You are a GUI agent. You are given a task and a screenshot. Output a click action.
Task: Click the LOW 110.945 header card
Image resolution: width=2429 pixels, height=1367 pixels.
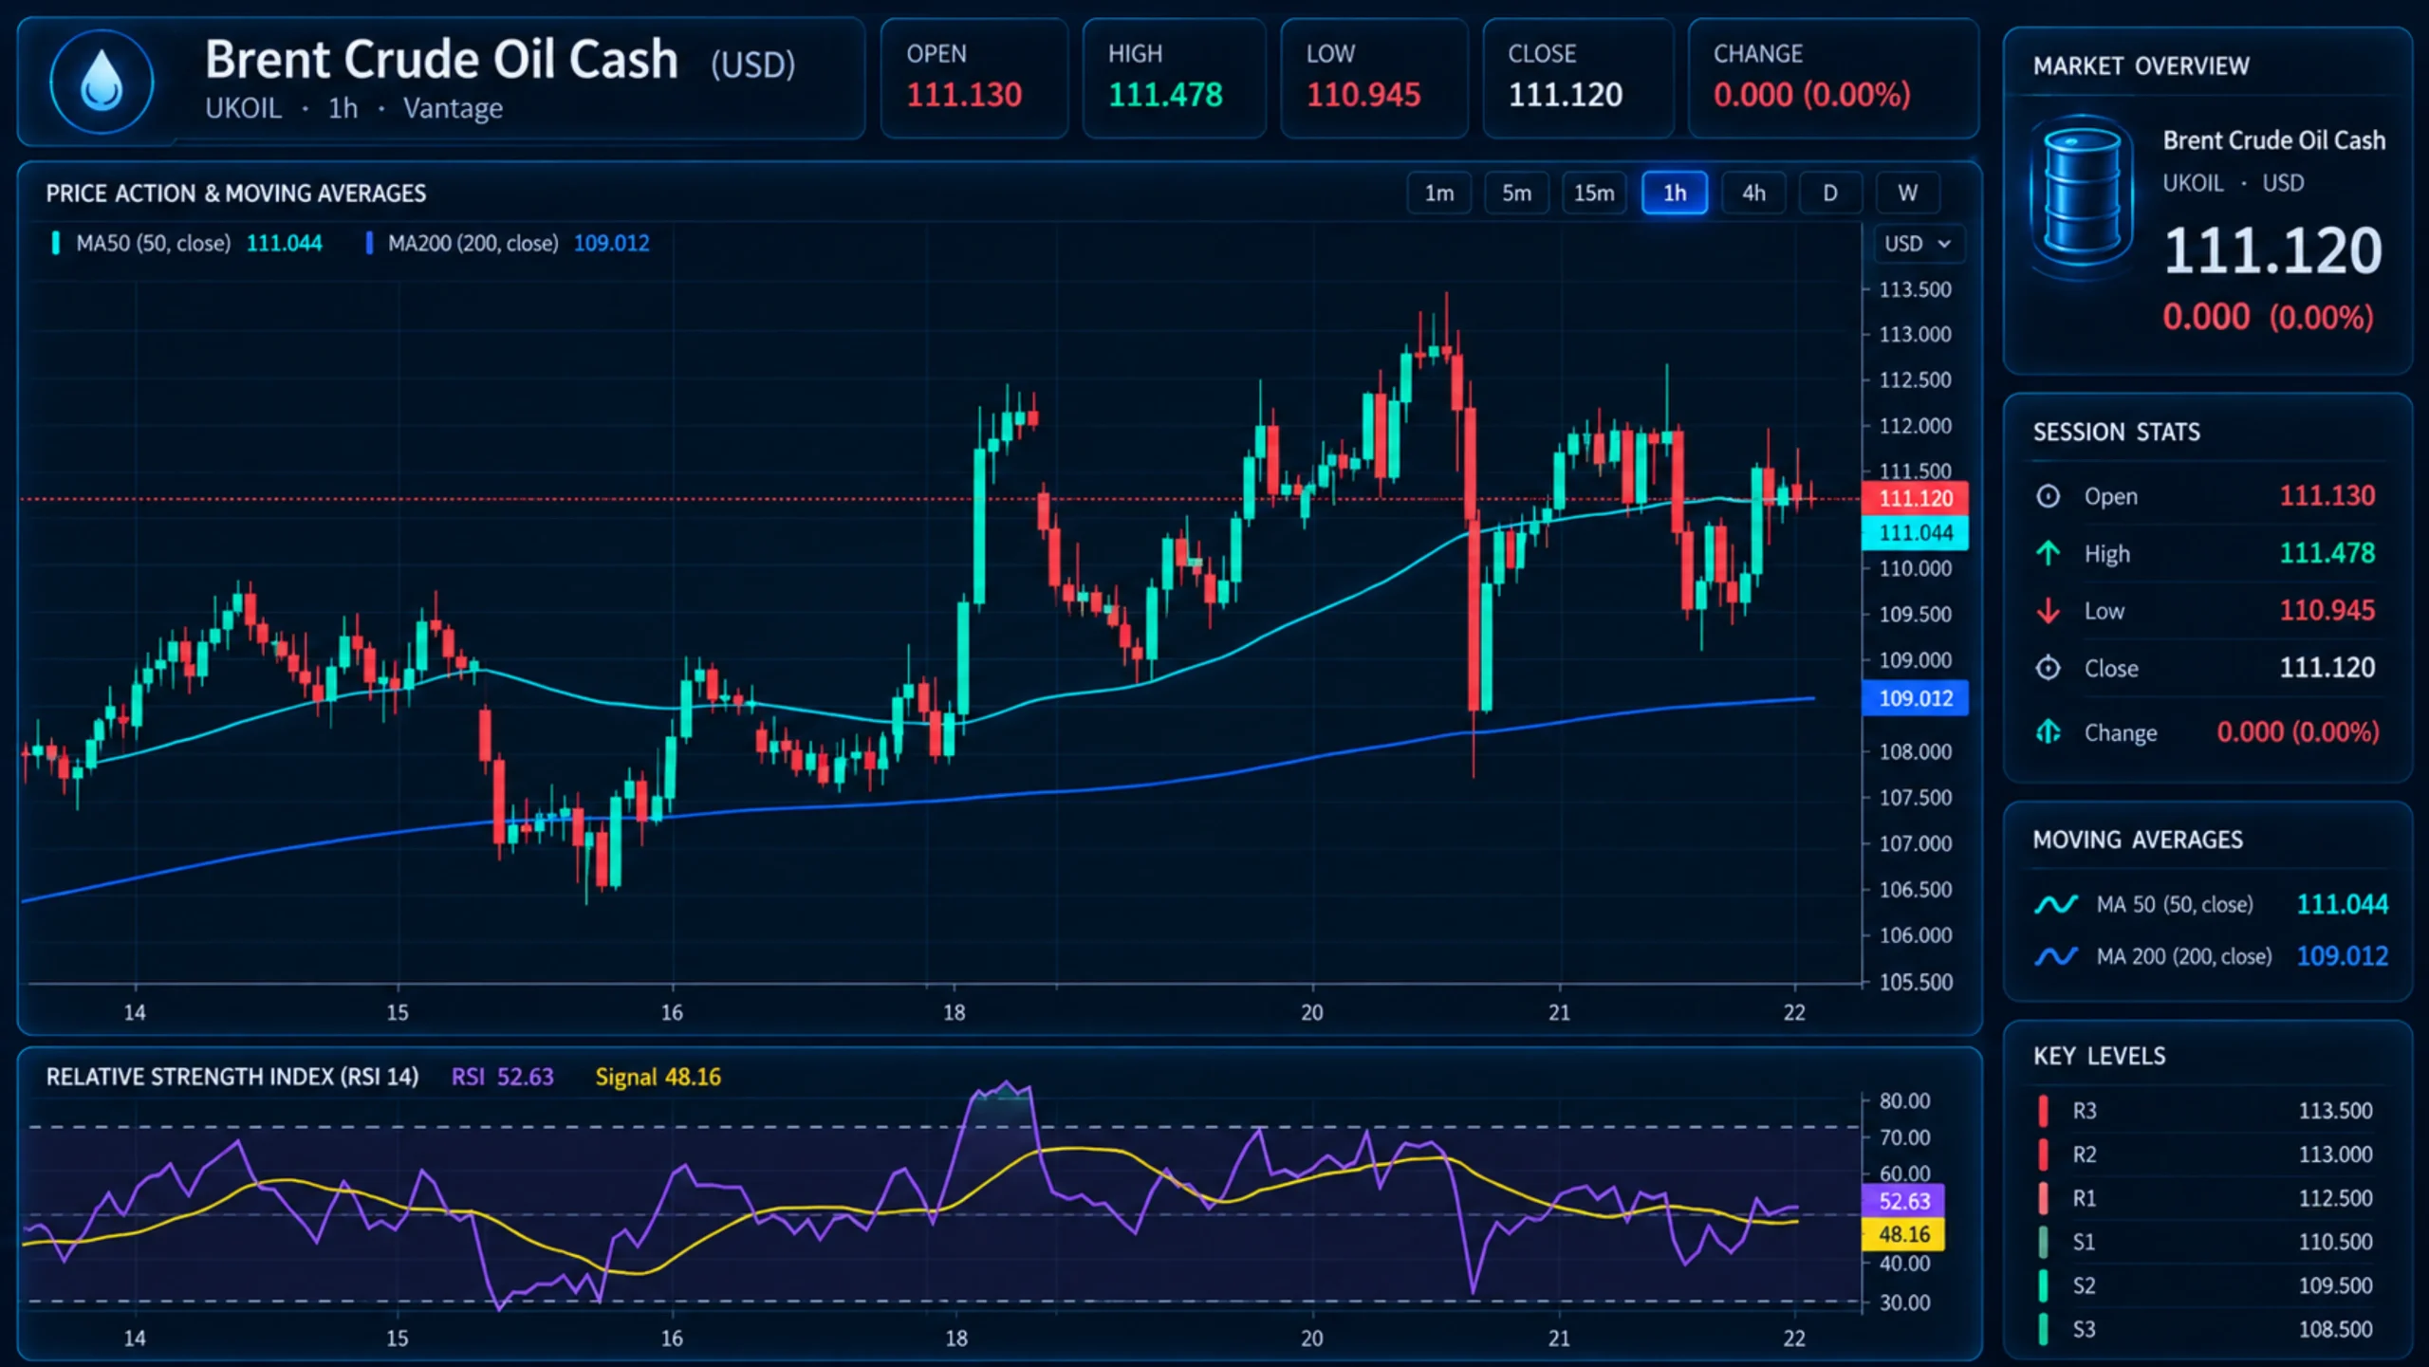(x=1374, y=78)
